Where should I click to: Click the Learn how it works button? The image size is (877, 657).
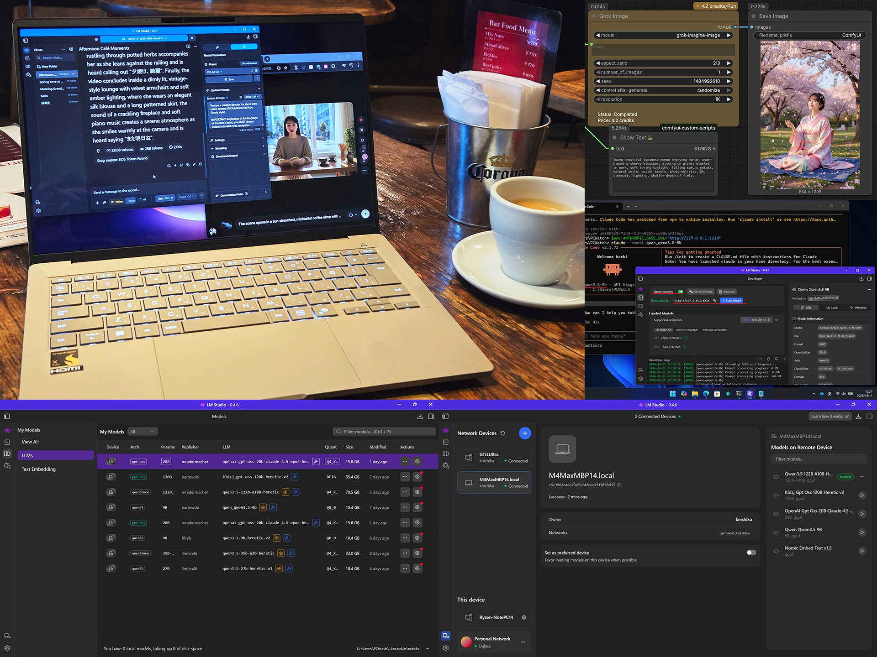coord(830,416)
